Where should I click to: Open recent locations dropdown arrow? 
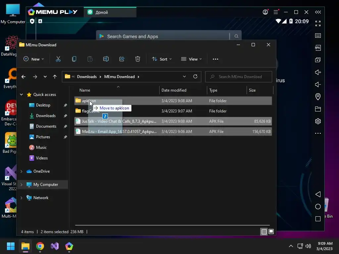pos(45,77)
